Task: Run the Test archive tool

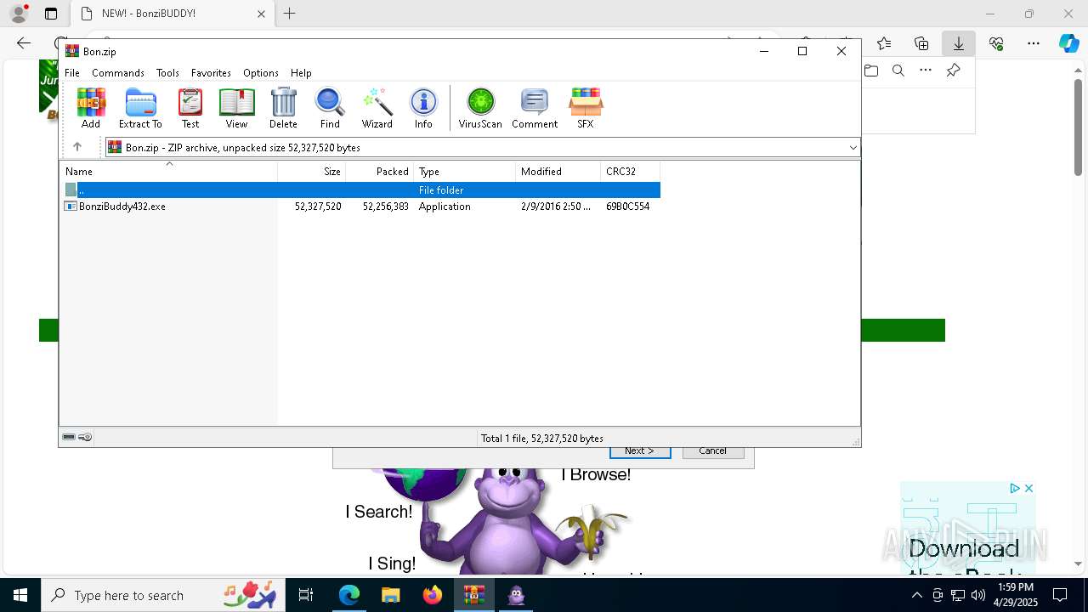Action: pyautogui.click(x=190, y=108)
